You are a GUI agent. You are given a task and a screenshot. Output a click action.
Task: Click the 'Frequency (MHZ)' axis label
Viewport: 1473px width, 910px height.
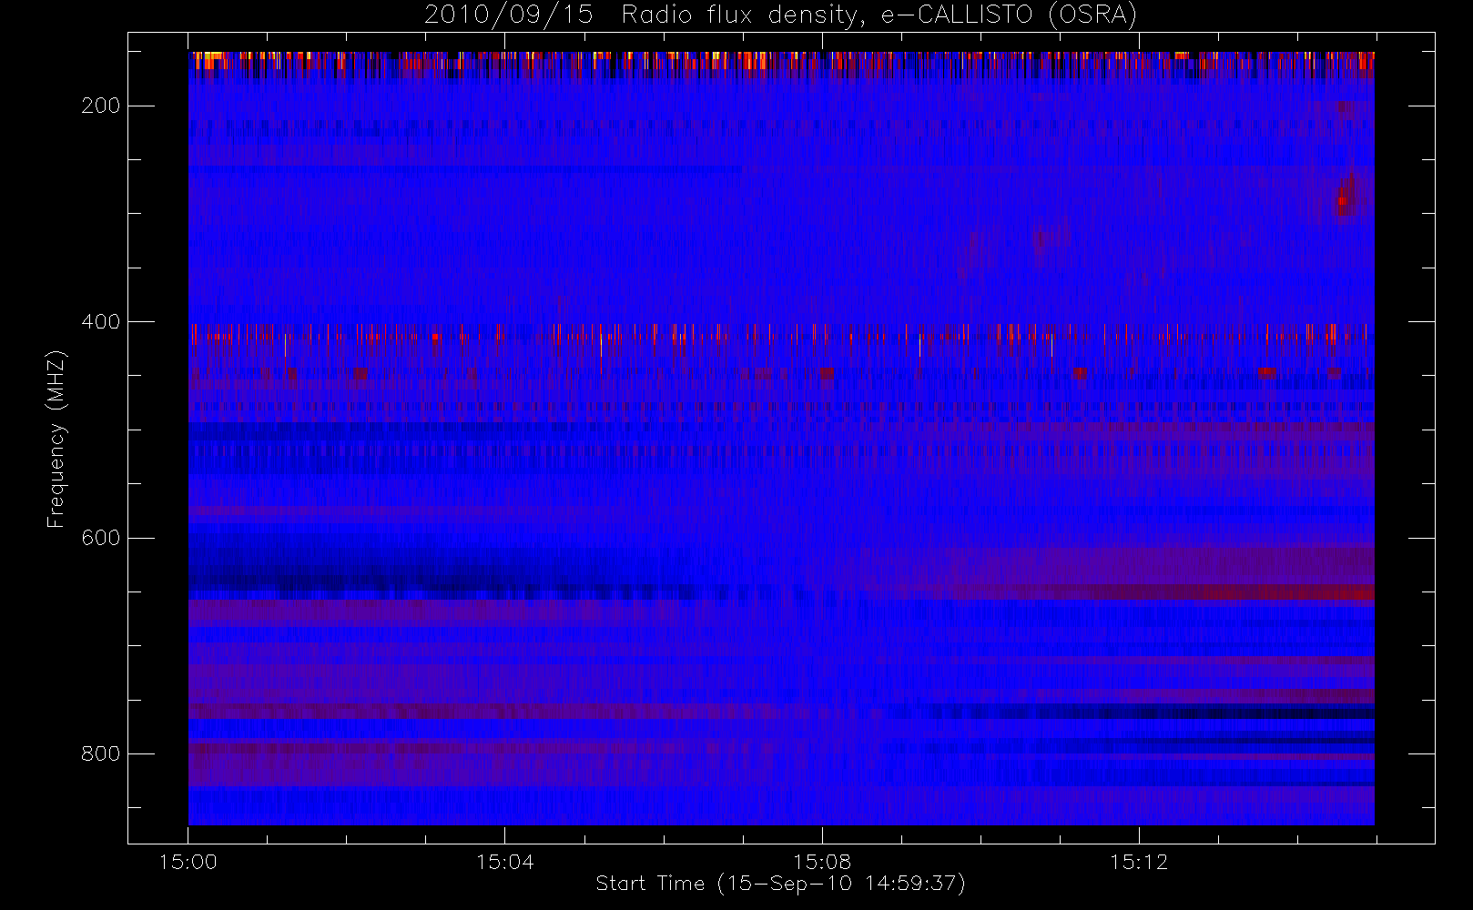(56, 439)
